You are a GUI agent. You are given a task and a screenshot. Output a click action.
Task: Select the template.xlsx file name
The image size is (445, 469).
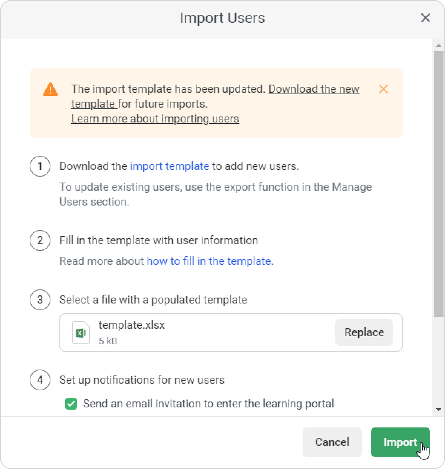coord(132,325)
